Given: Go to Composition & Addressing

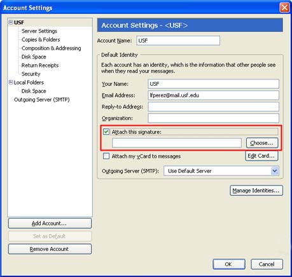Looking at the screenshot, I should point(51,48).
